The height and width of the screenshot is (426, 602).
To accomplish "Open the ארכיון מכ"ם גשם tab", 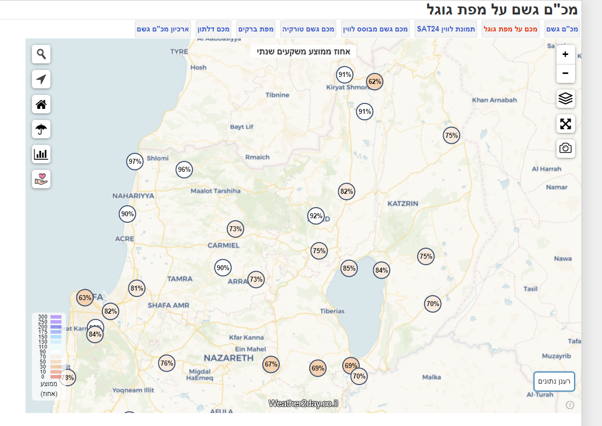I will 163,29.
